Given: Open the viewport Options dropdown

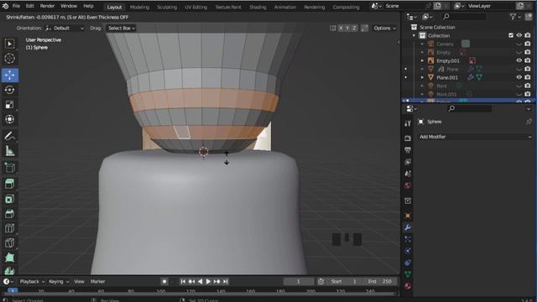Looking at the screenshot, I should pyautogui.click(x=384, y=28).
